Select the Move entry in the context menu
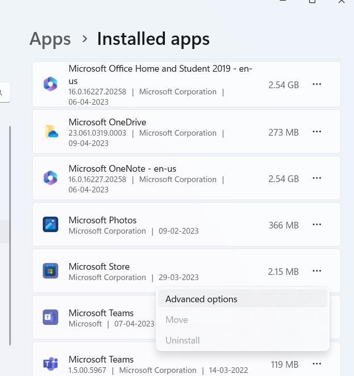354x376 pixels. pyautogui.click(x=177, y=320)
